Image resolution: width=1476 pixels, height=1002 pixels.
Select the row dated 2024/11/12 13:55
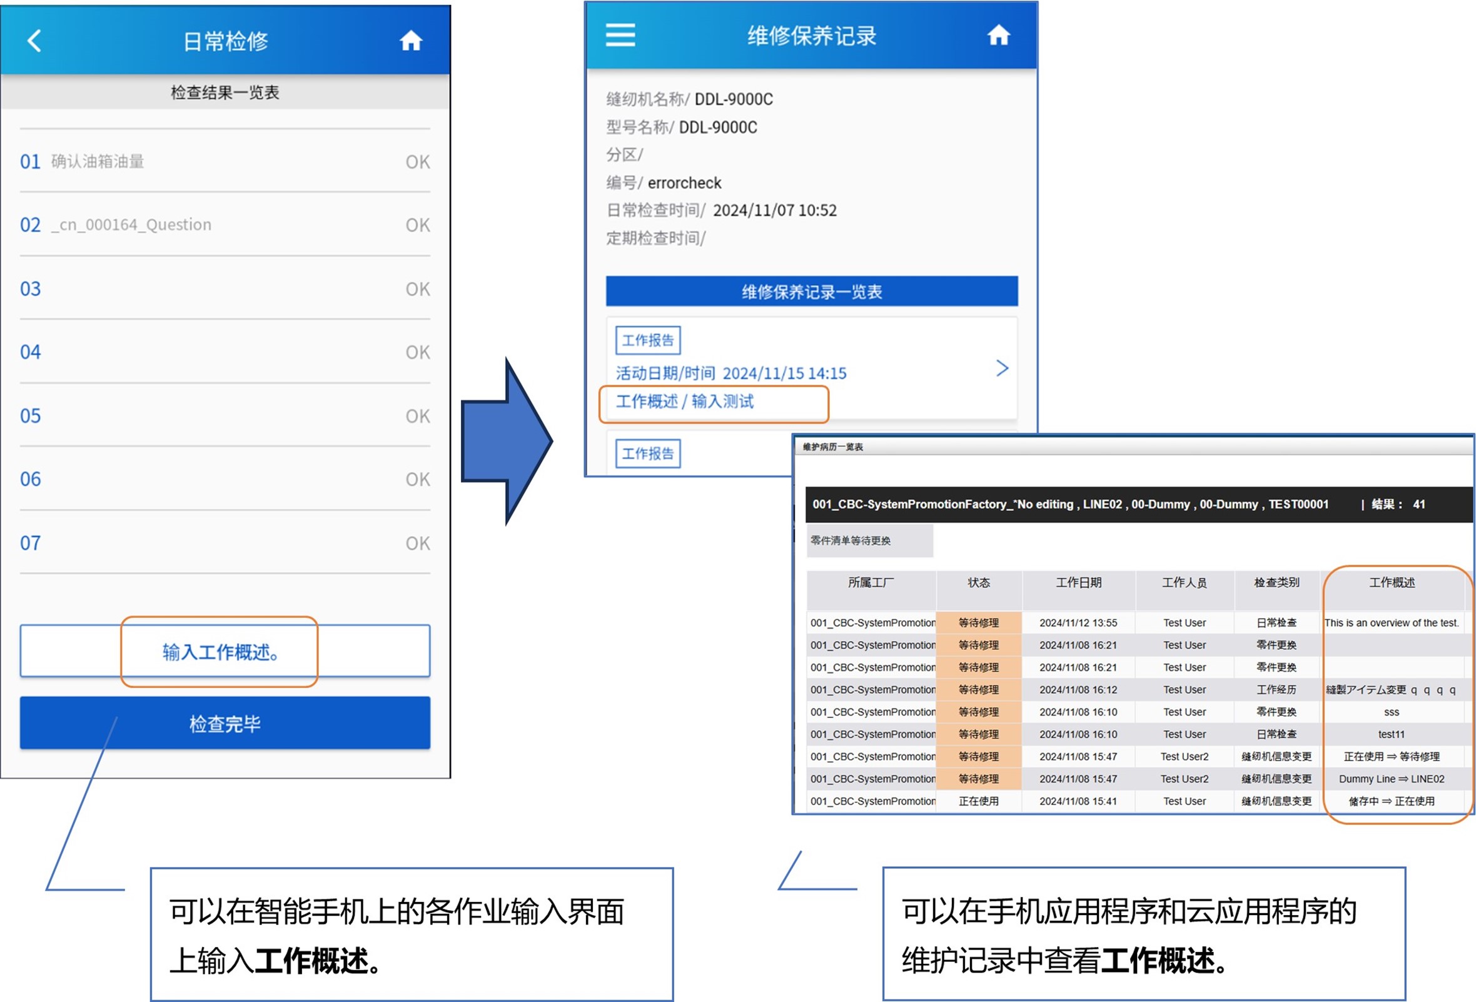coord(1078,622)
